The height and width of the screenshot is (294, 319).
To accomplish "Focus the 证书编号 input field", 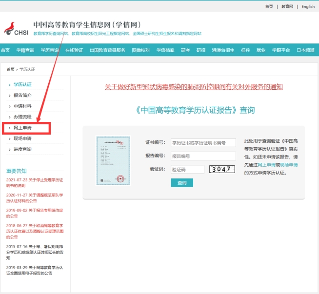I will coord(203,143).
